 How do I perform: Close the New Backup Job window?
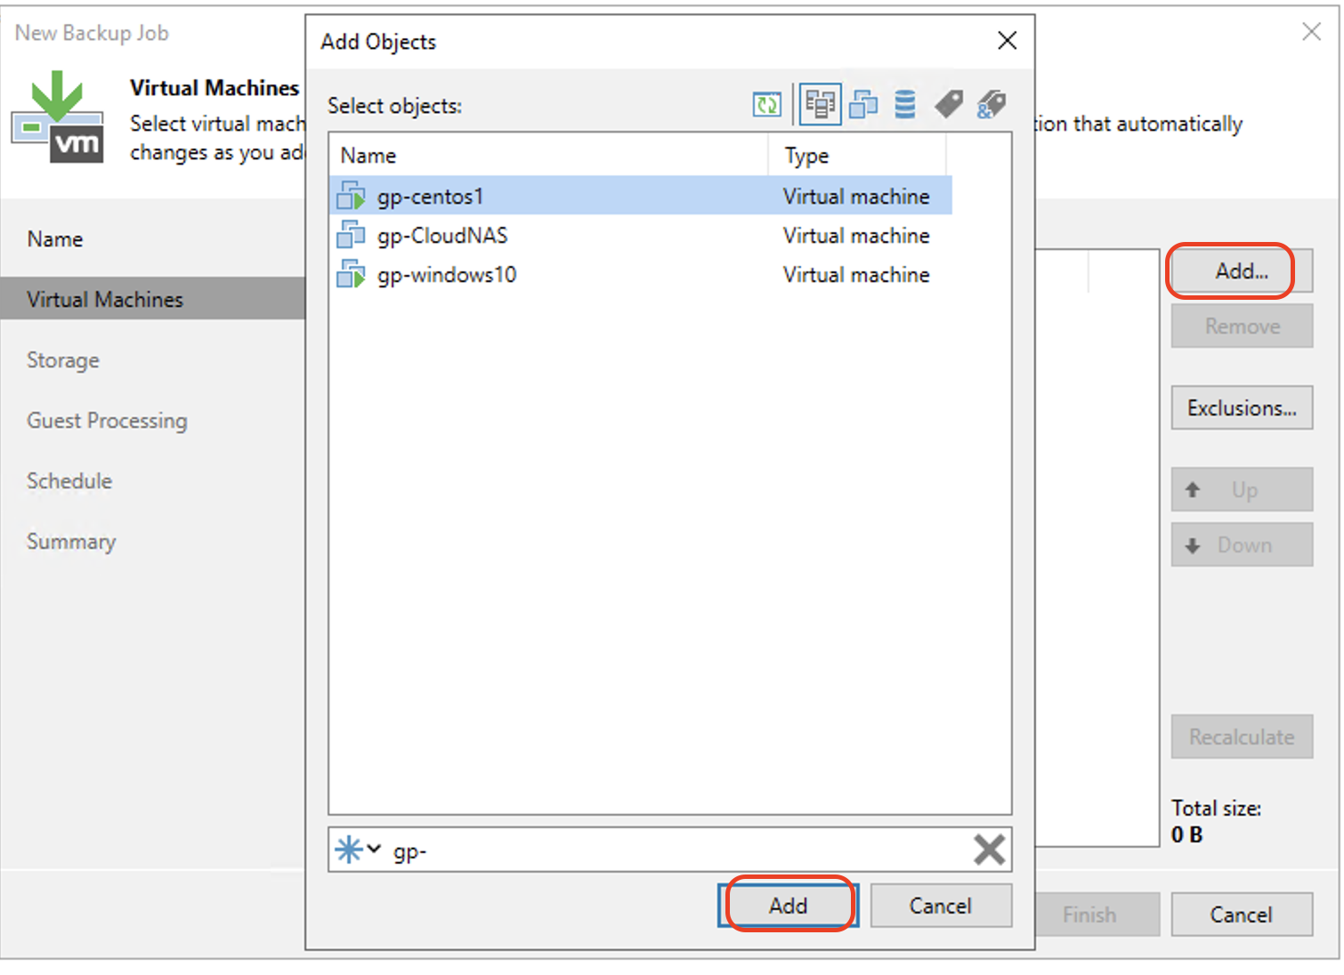1311,32
